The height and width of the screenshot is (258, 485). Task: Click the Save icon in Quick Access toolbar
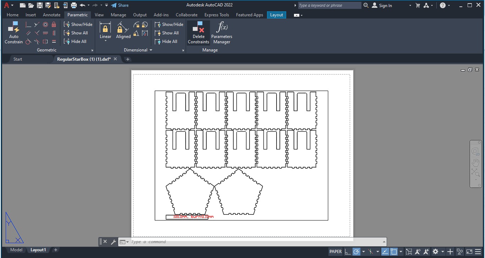coord(39,5)
